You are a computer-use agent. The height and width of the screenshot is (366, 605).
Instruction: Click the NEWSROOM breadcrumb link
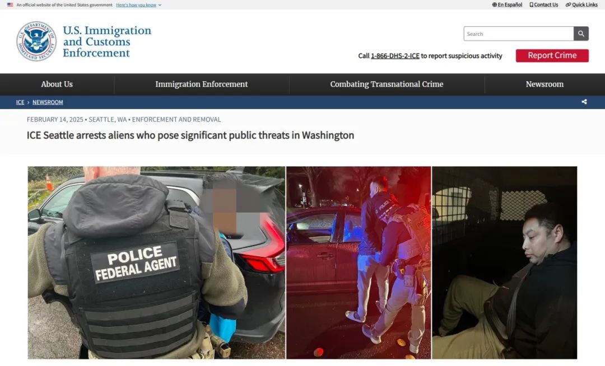click(x=48, y=102)
